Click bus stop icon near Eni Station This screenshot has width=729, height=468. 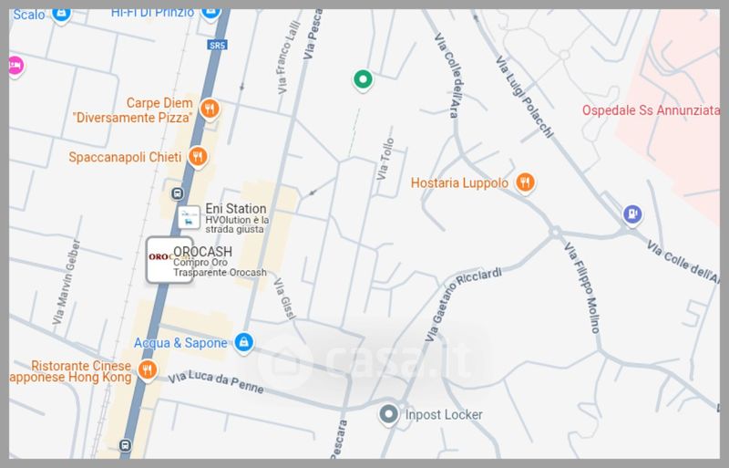tap(177, 192)
